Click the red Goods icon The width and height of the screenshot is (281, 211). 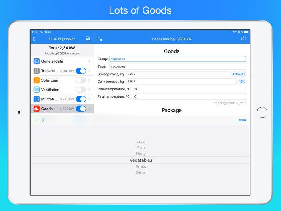[x=37, y=109]
